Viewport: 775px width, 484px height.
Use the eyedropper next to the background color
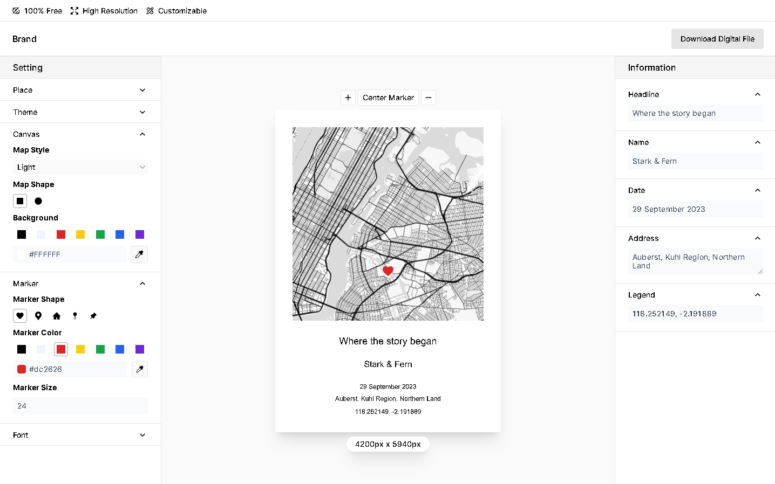139,254
